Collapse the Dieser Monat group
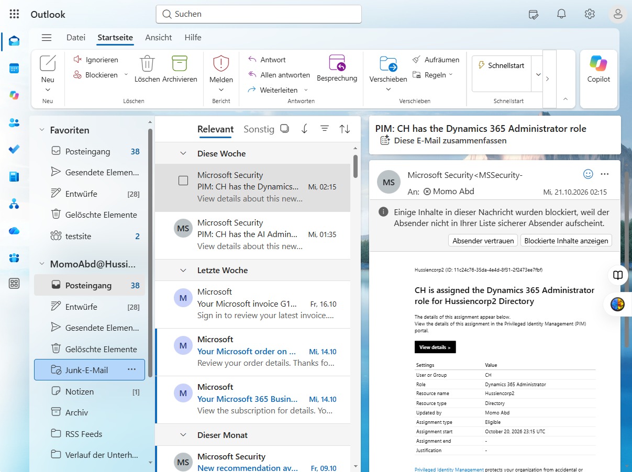This screenshot has width=632, height=472. tap(183, 435)
